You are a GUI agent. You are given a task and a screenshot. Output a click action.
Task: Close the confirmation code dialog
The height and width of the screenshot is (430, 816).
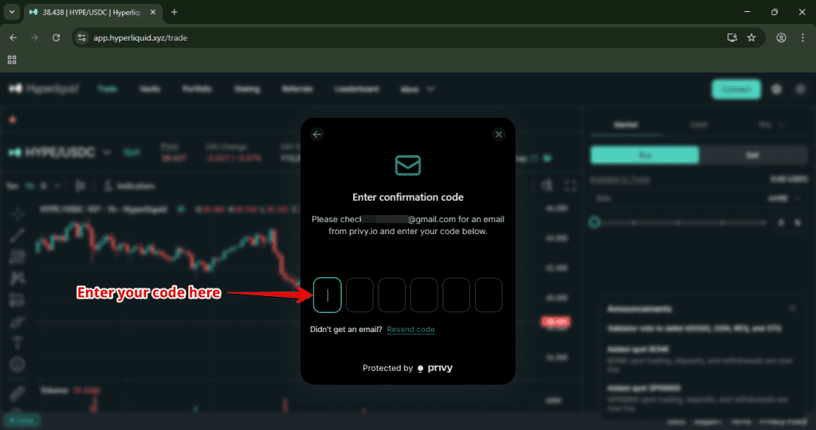[499, 135]
